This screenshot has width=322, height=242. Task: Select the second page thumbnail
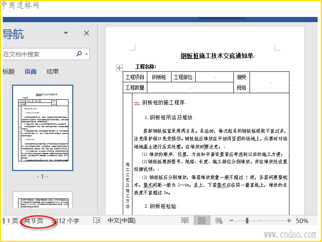[x=43, y=200]
